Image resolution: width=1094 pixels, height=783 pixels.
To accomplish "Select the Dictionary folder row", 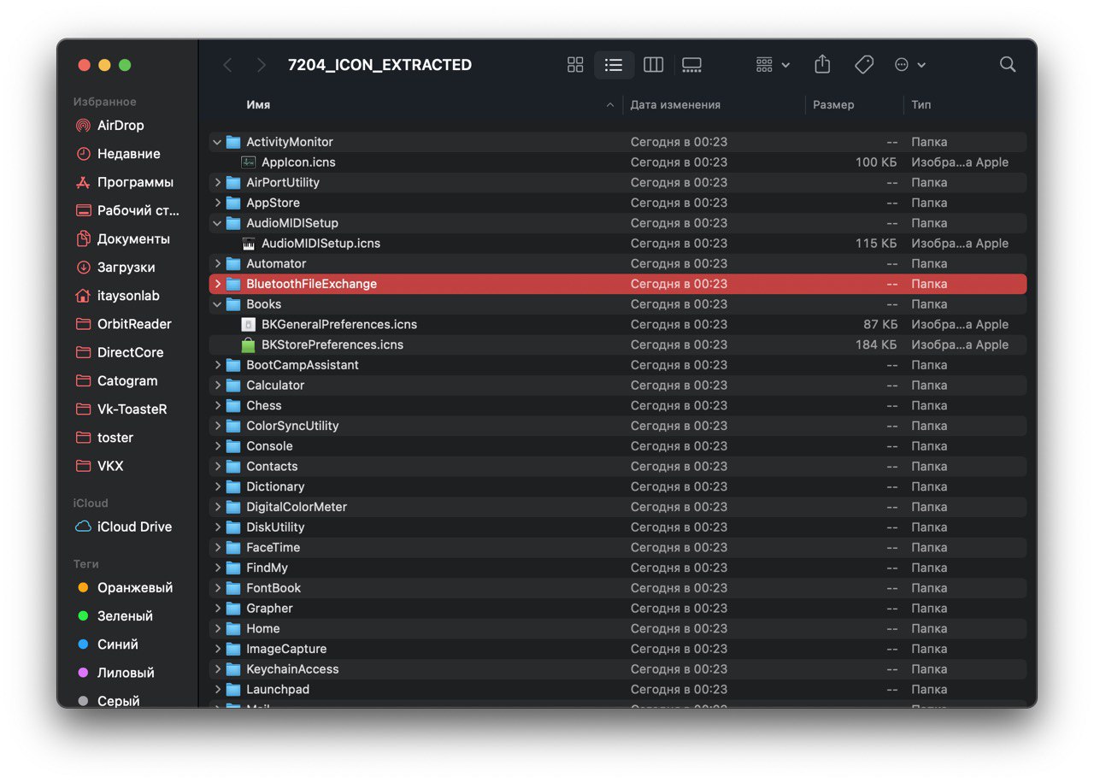I will pyautogui.click(x=618, y=486).
